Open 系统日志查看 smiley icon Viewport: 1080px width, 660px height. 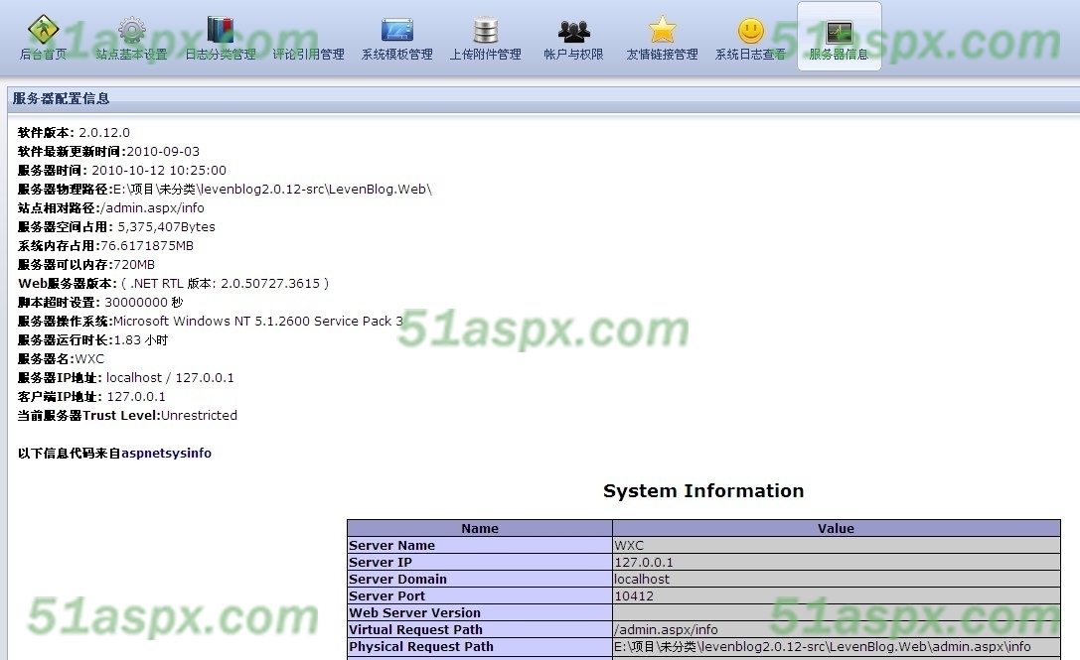[x=751, y=31]
